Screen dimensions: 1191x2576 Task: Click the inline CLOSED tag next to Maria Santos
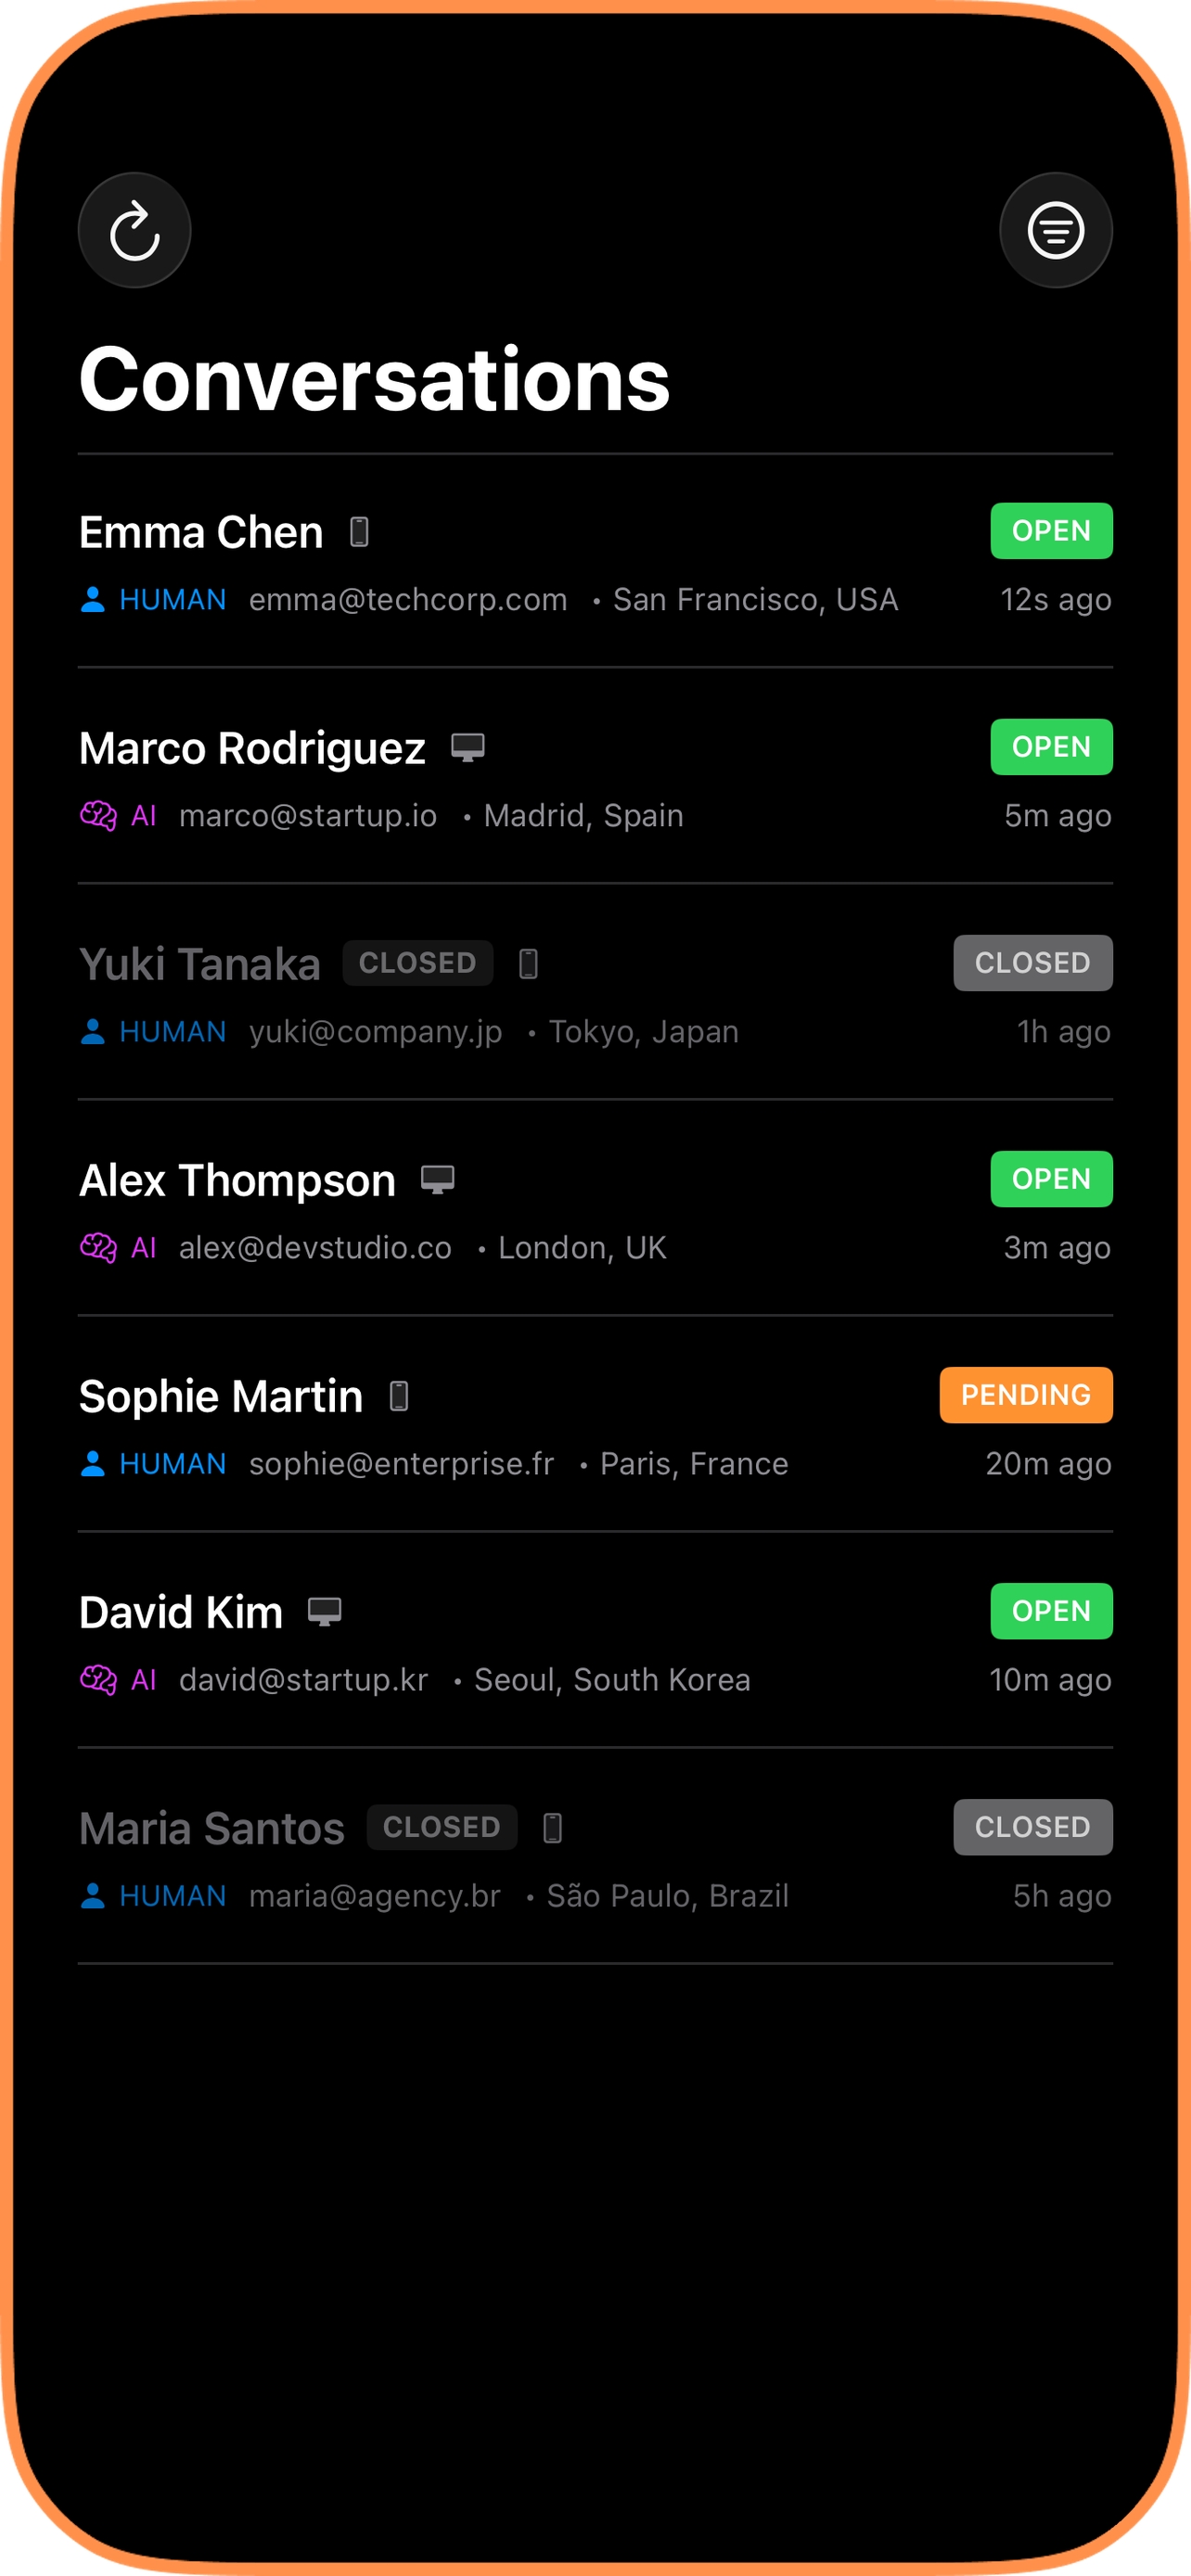point(441,1827)
